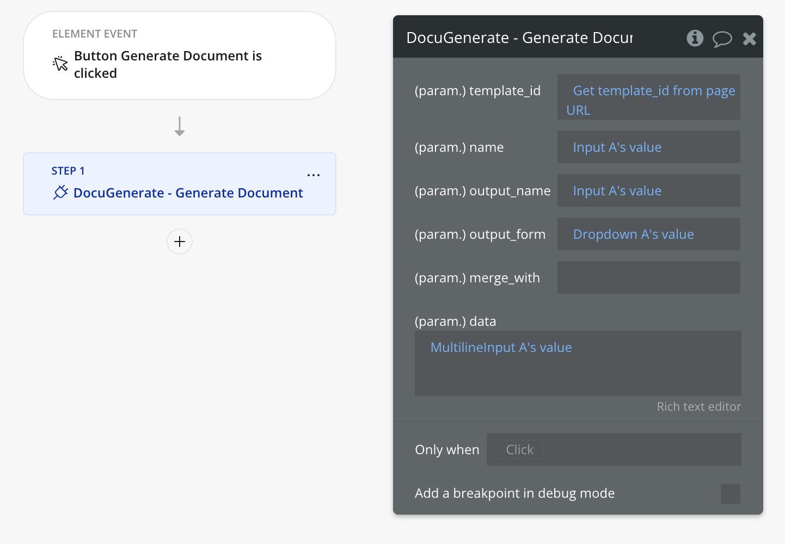
Task: Click the DocuGenerate - Generate Document panel title
Action: point(519,38)
